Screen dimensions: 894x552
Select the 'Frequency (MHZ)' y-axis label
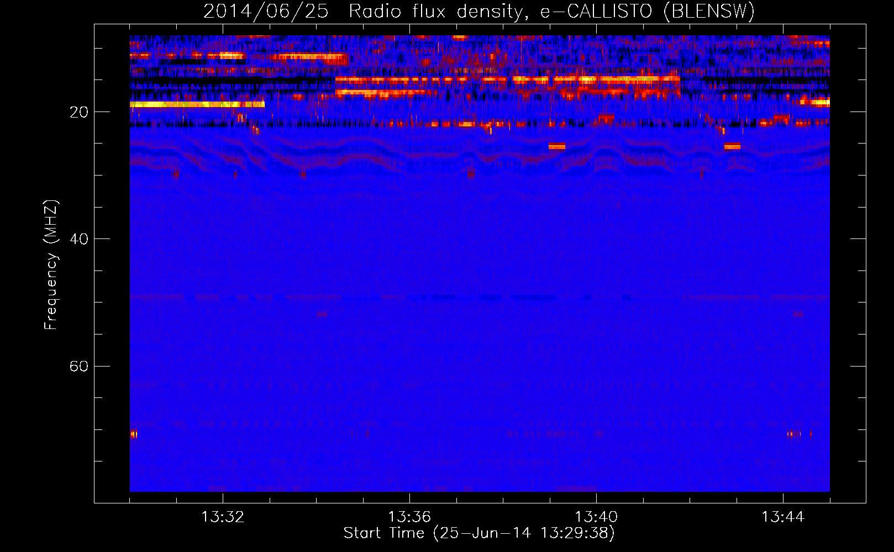coord(50,265)
